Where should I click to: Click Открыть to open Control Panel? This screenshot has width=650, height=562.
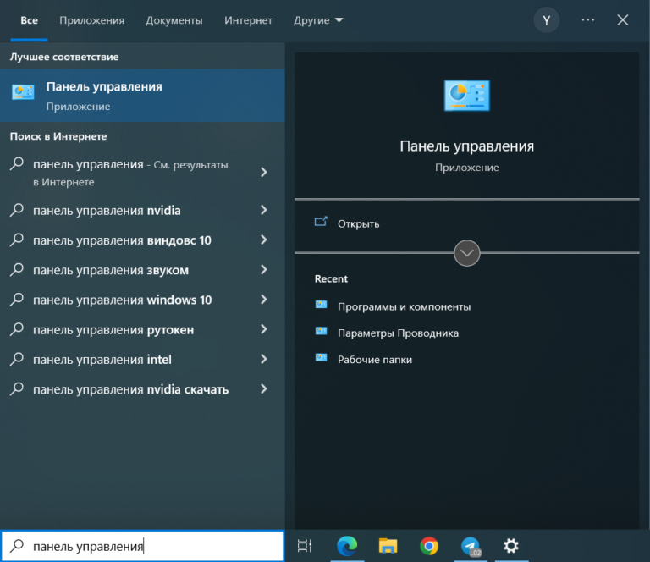tap(358, 223)
